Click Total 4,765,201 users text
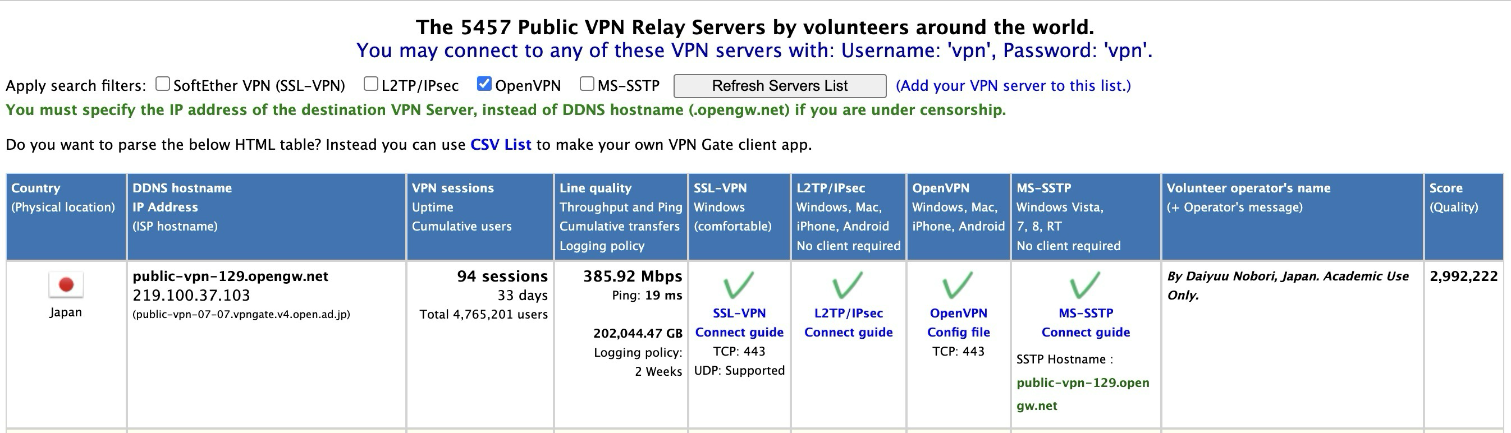 point(483,315)
